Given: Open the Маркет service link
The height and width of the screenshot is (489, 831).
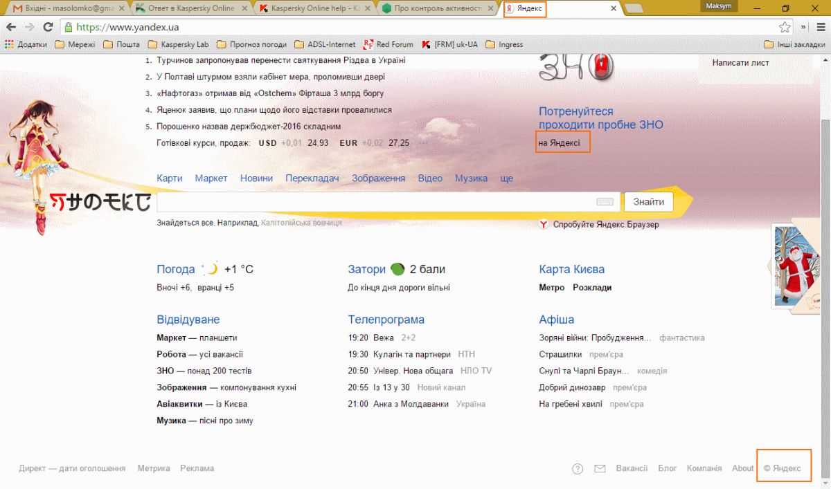Looking at the screenshot, I should (211, 178).
